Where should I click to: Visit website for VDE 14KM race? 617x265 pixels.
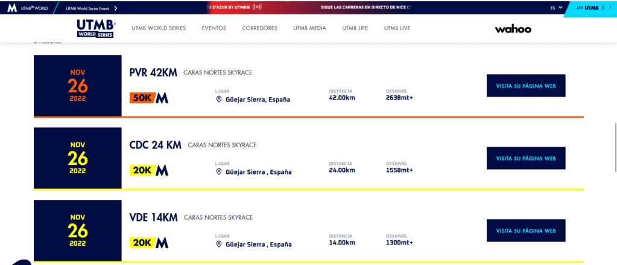pos(525,231)
